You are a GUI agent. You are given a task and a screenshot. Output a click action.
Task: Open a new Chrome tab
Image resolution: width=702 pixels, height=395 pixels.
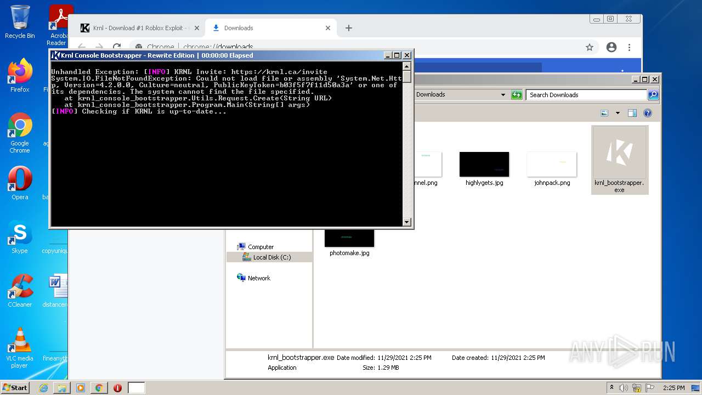pos(349,28)
